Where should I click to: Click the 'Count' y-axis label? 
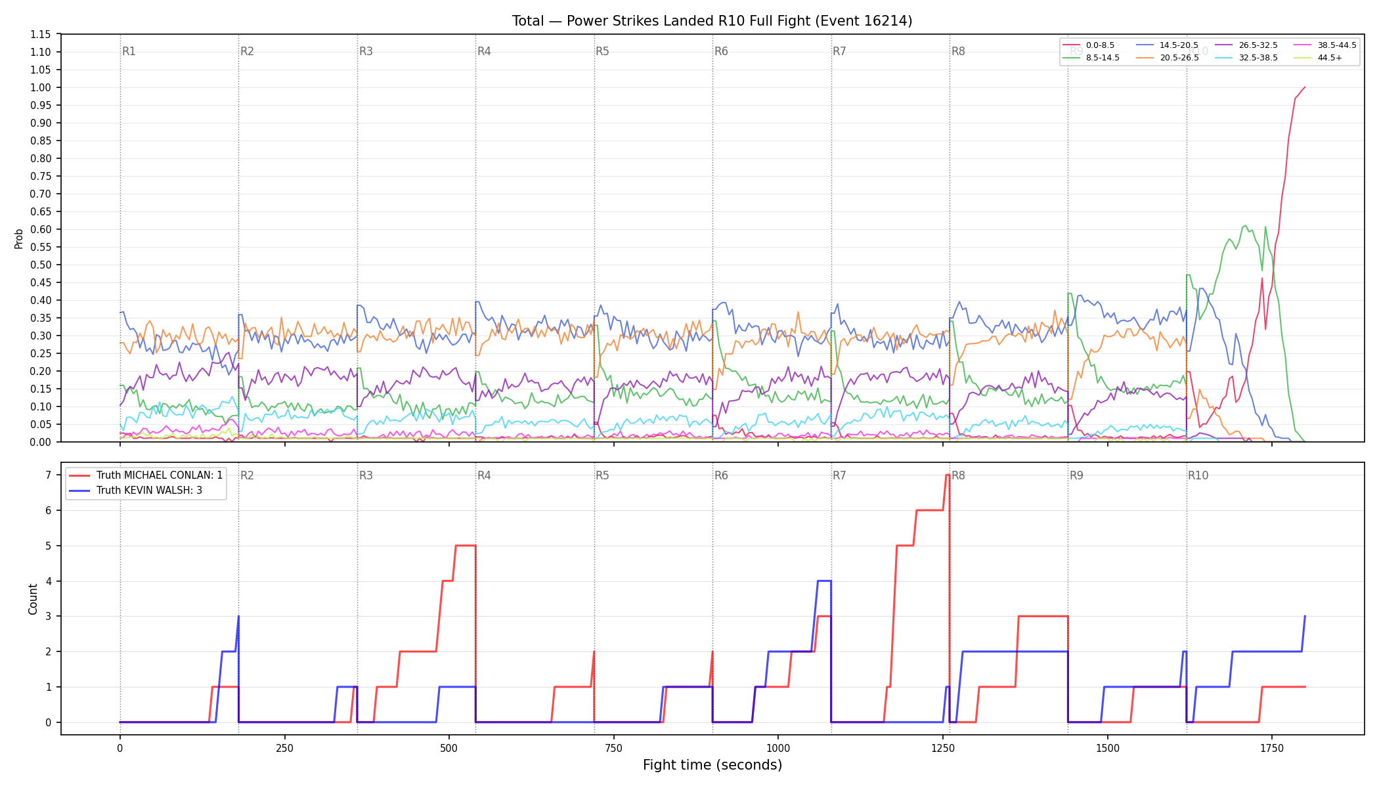33,599
